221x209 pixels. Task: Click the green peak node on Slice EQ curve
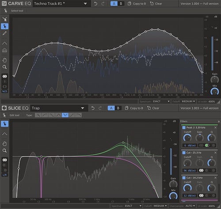pos(123,142)
